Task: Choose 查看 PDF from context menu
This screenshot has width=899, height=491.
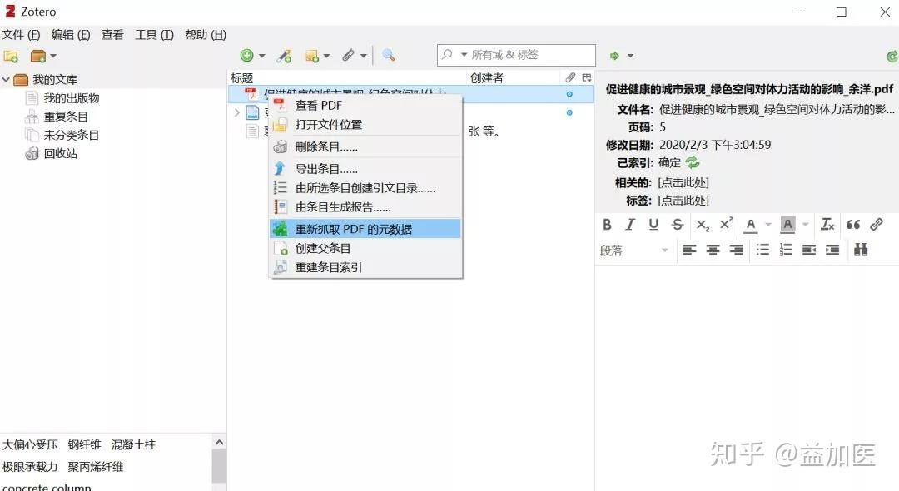Action: 365,106
